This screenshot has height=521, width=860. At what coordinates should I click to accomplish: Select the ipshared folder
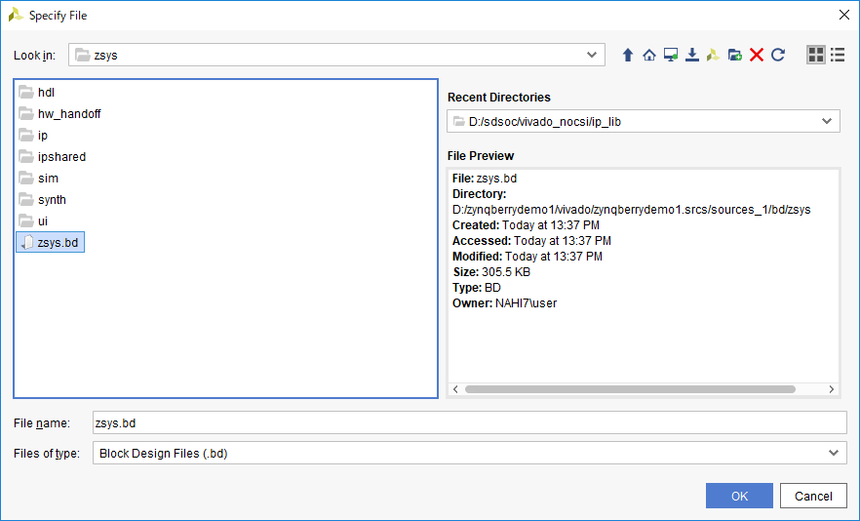point(61,157)
